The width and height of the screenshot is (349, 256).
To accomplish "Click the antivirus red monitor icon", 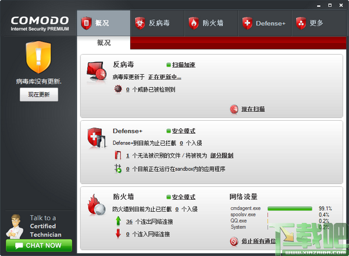I will tap(96, 71).
